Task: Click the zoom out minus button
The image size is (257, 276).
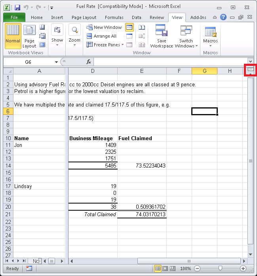Action: tap(197, 268)
